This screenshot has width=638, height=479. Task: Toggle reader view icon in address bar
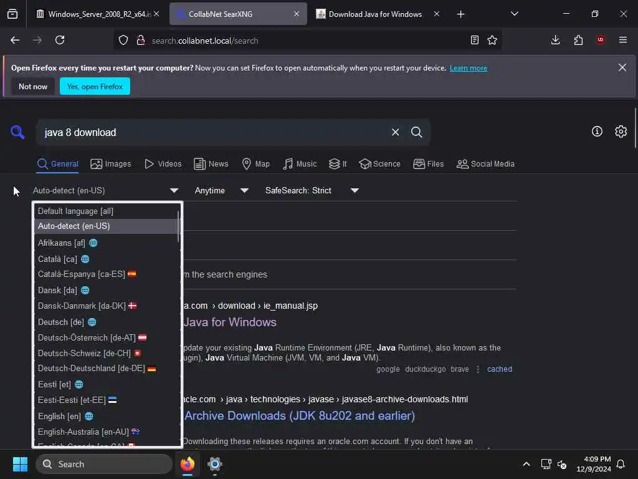point(474,40)
